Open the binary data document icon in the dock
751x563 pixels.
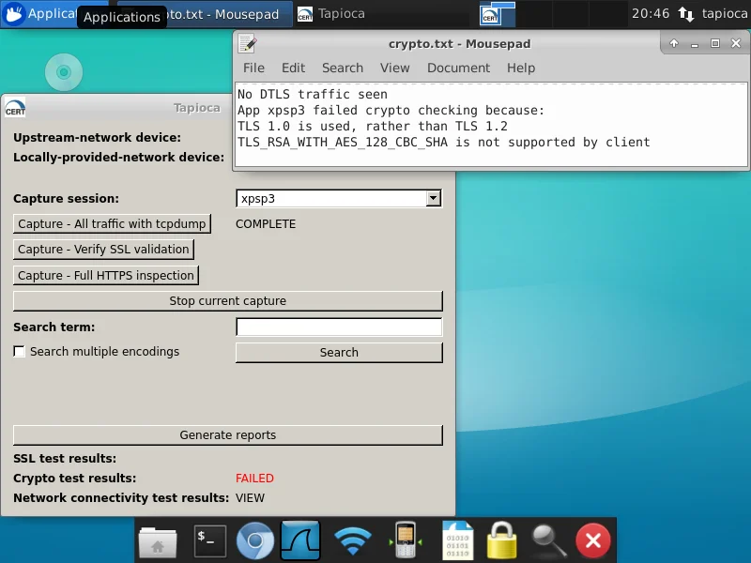tap(457, 540)
